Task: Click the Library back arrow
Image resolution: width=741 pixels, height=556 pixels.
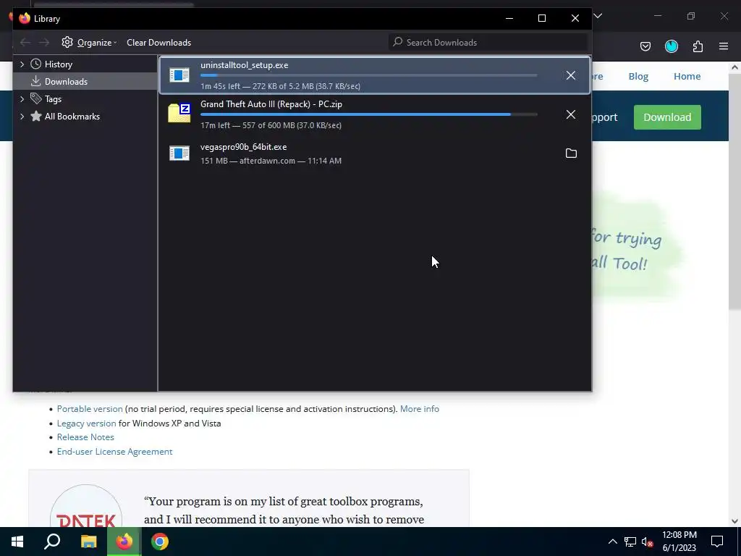Action: (x=25, y=43)
